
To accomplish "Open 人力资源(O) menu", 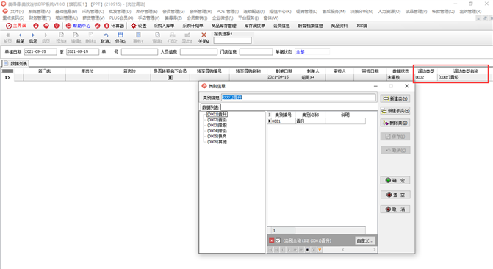I will coord(389,11).
